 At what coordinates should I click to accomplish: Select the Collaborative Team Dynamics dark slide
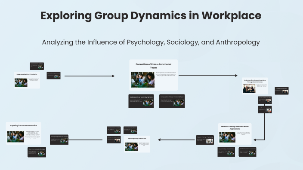point(141,101)
